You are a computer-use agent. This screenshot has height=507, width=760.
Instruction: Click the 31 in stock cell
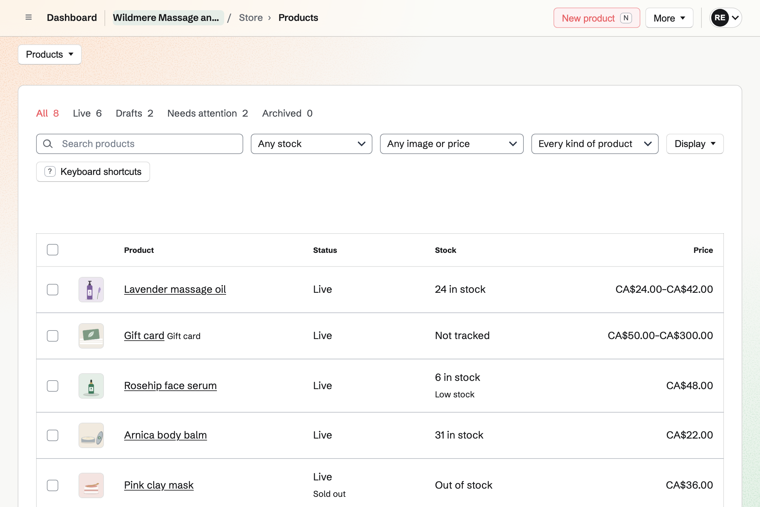[x=459, y=435]
